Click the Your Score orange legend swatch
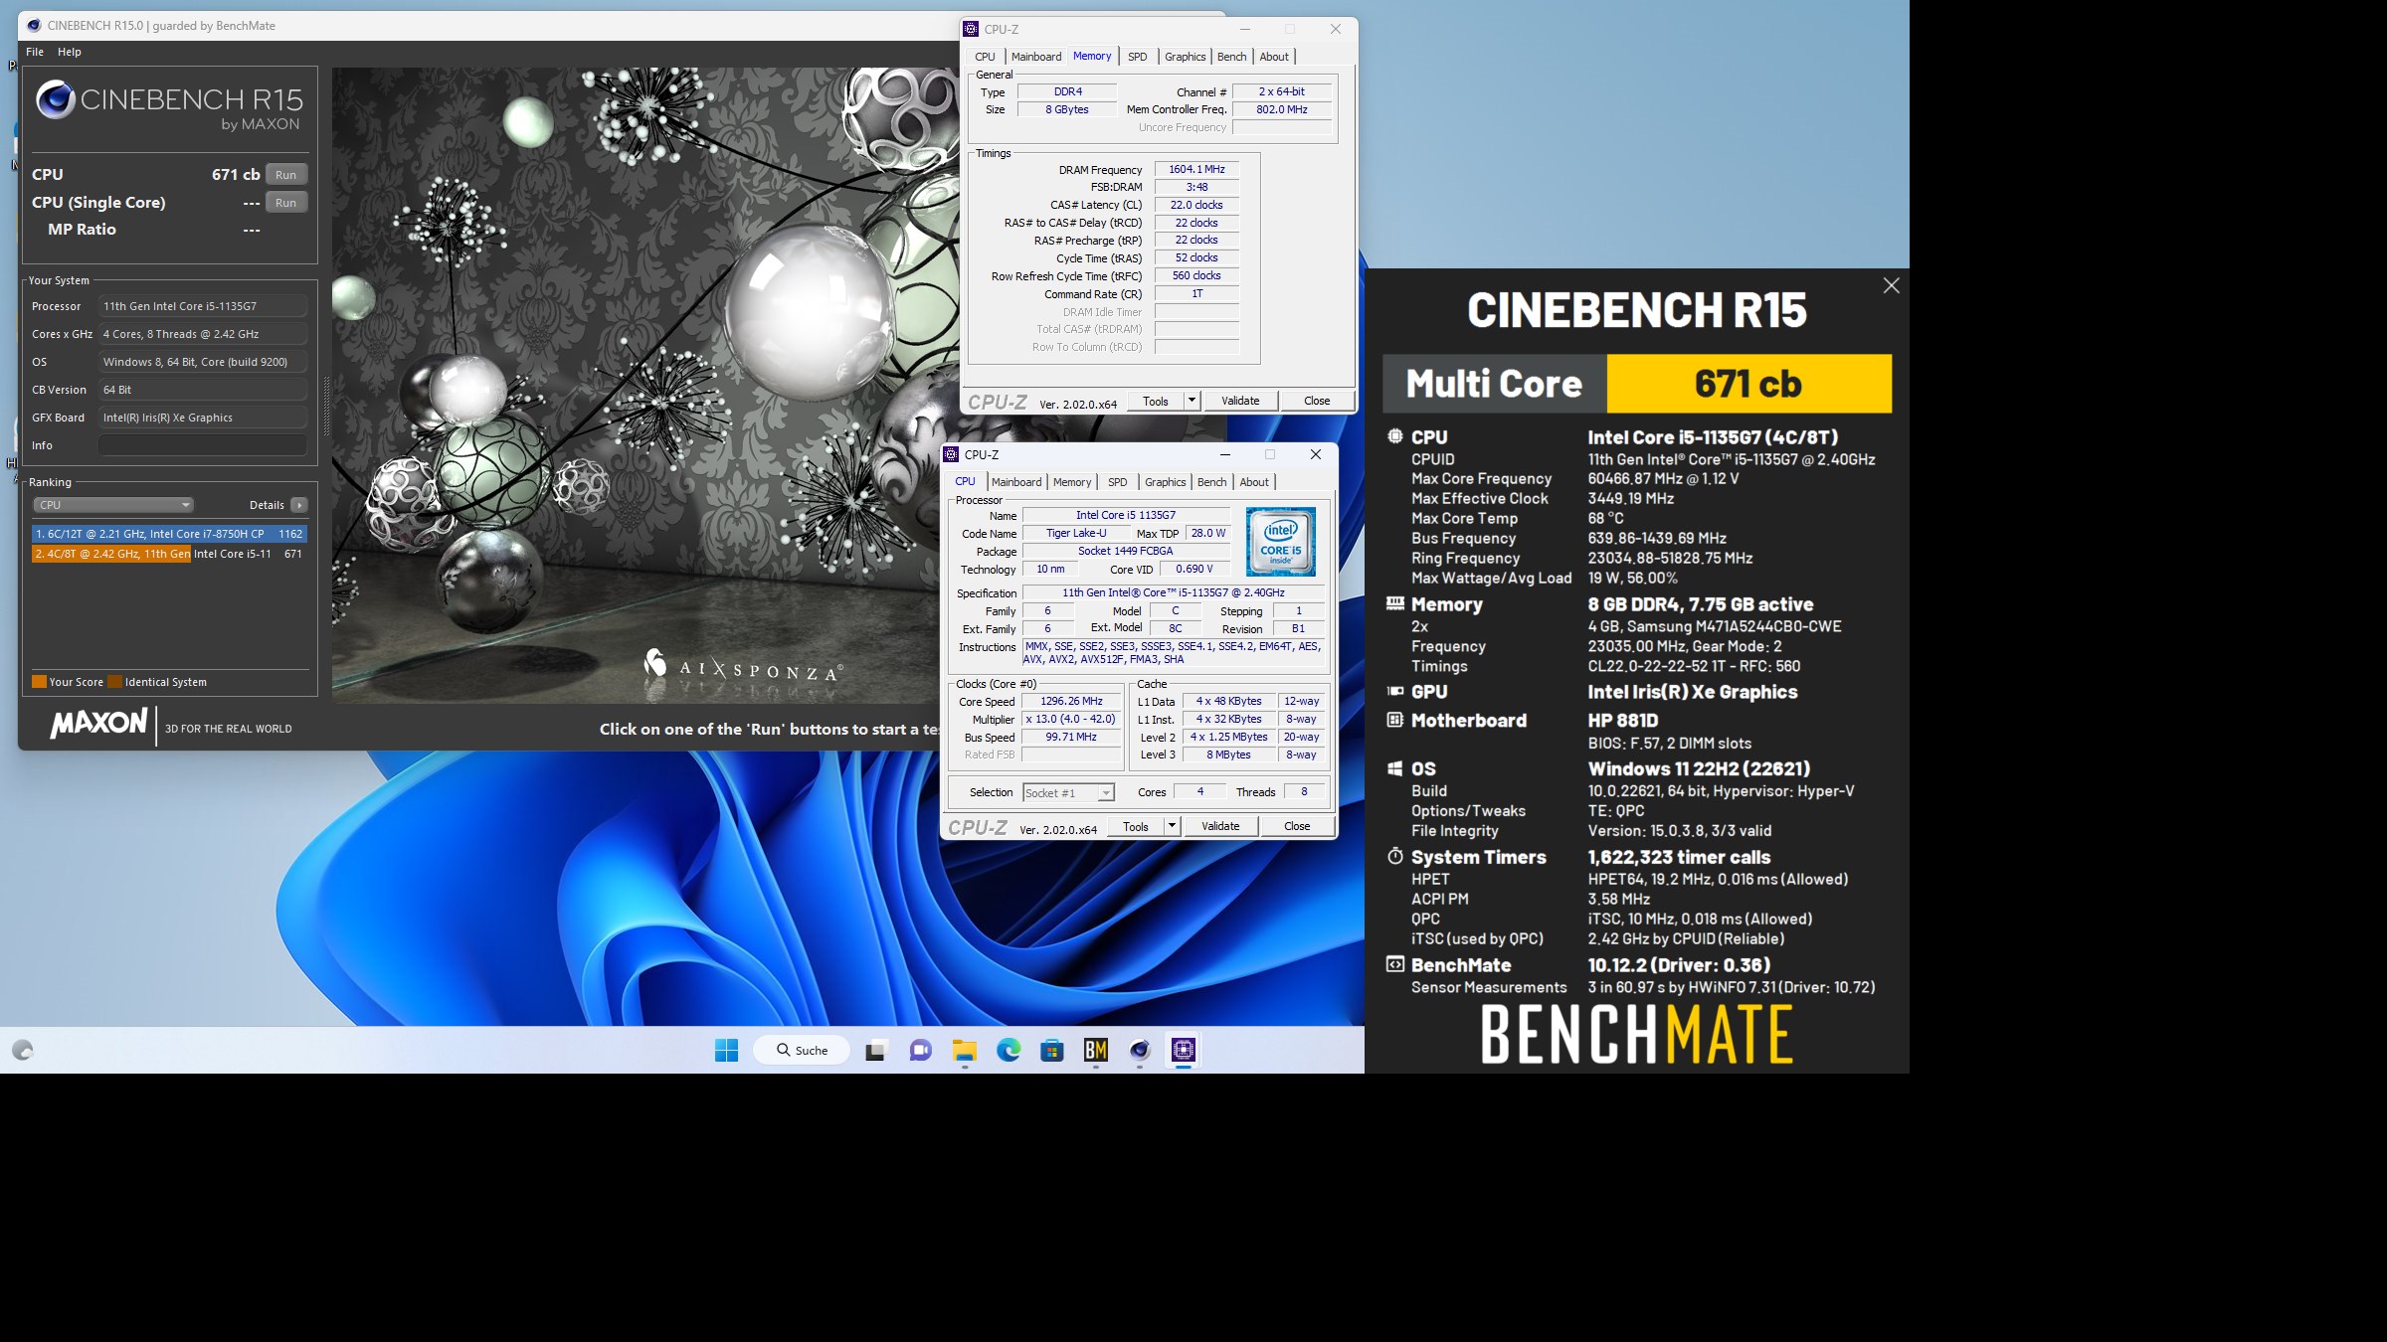2387x1342 pixels. pos(40,682)
